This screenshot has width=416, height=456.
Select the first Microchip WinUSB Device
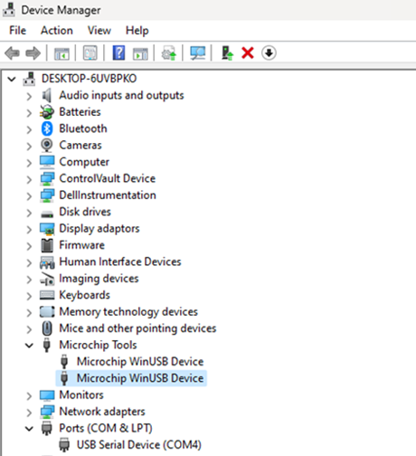click(140, 362)
